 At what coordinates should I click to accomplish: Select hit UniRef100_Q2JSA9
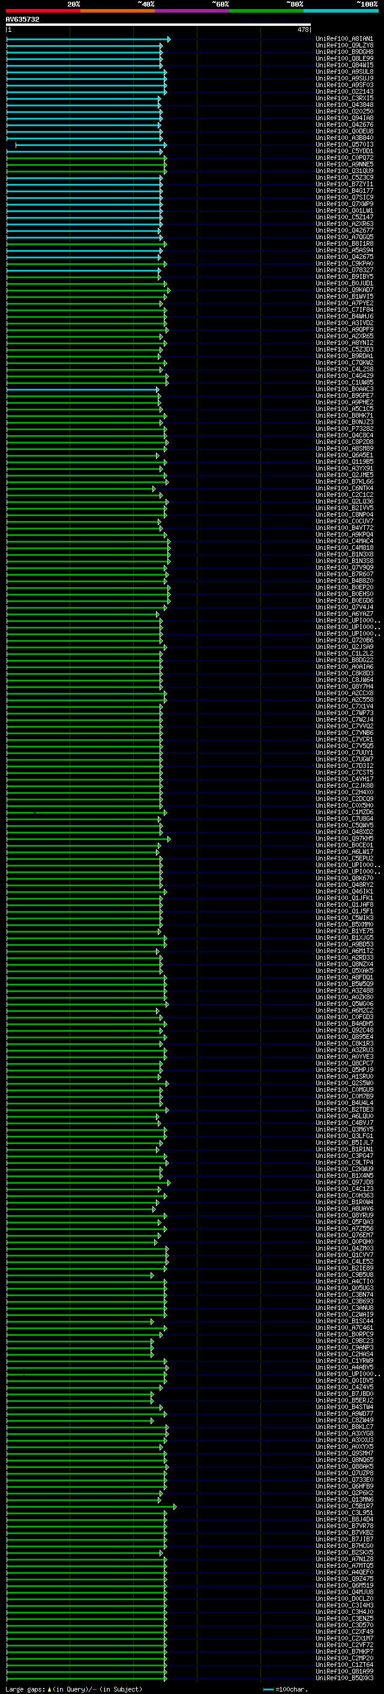pyautogui.click(x=344, y=647)
